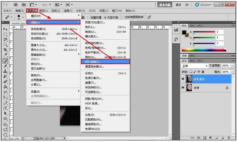Select the 内容识别 radio button
The width and height of the screenshot is (237, 142).
(105, 17)
